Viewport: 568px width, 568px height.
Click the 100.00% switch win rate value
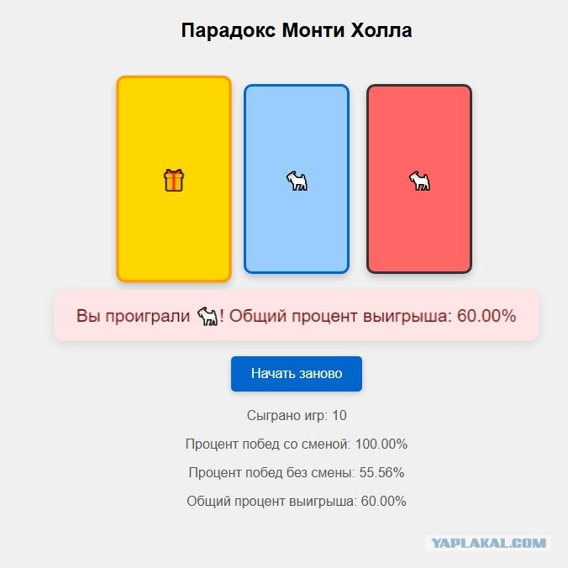click(x=381, y=444)
